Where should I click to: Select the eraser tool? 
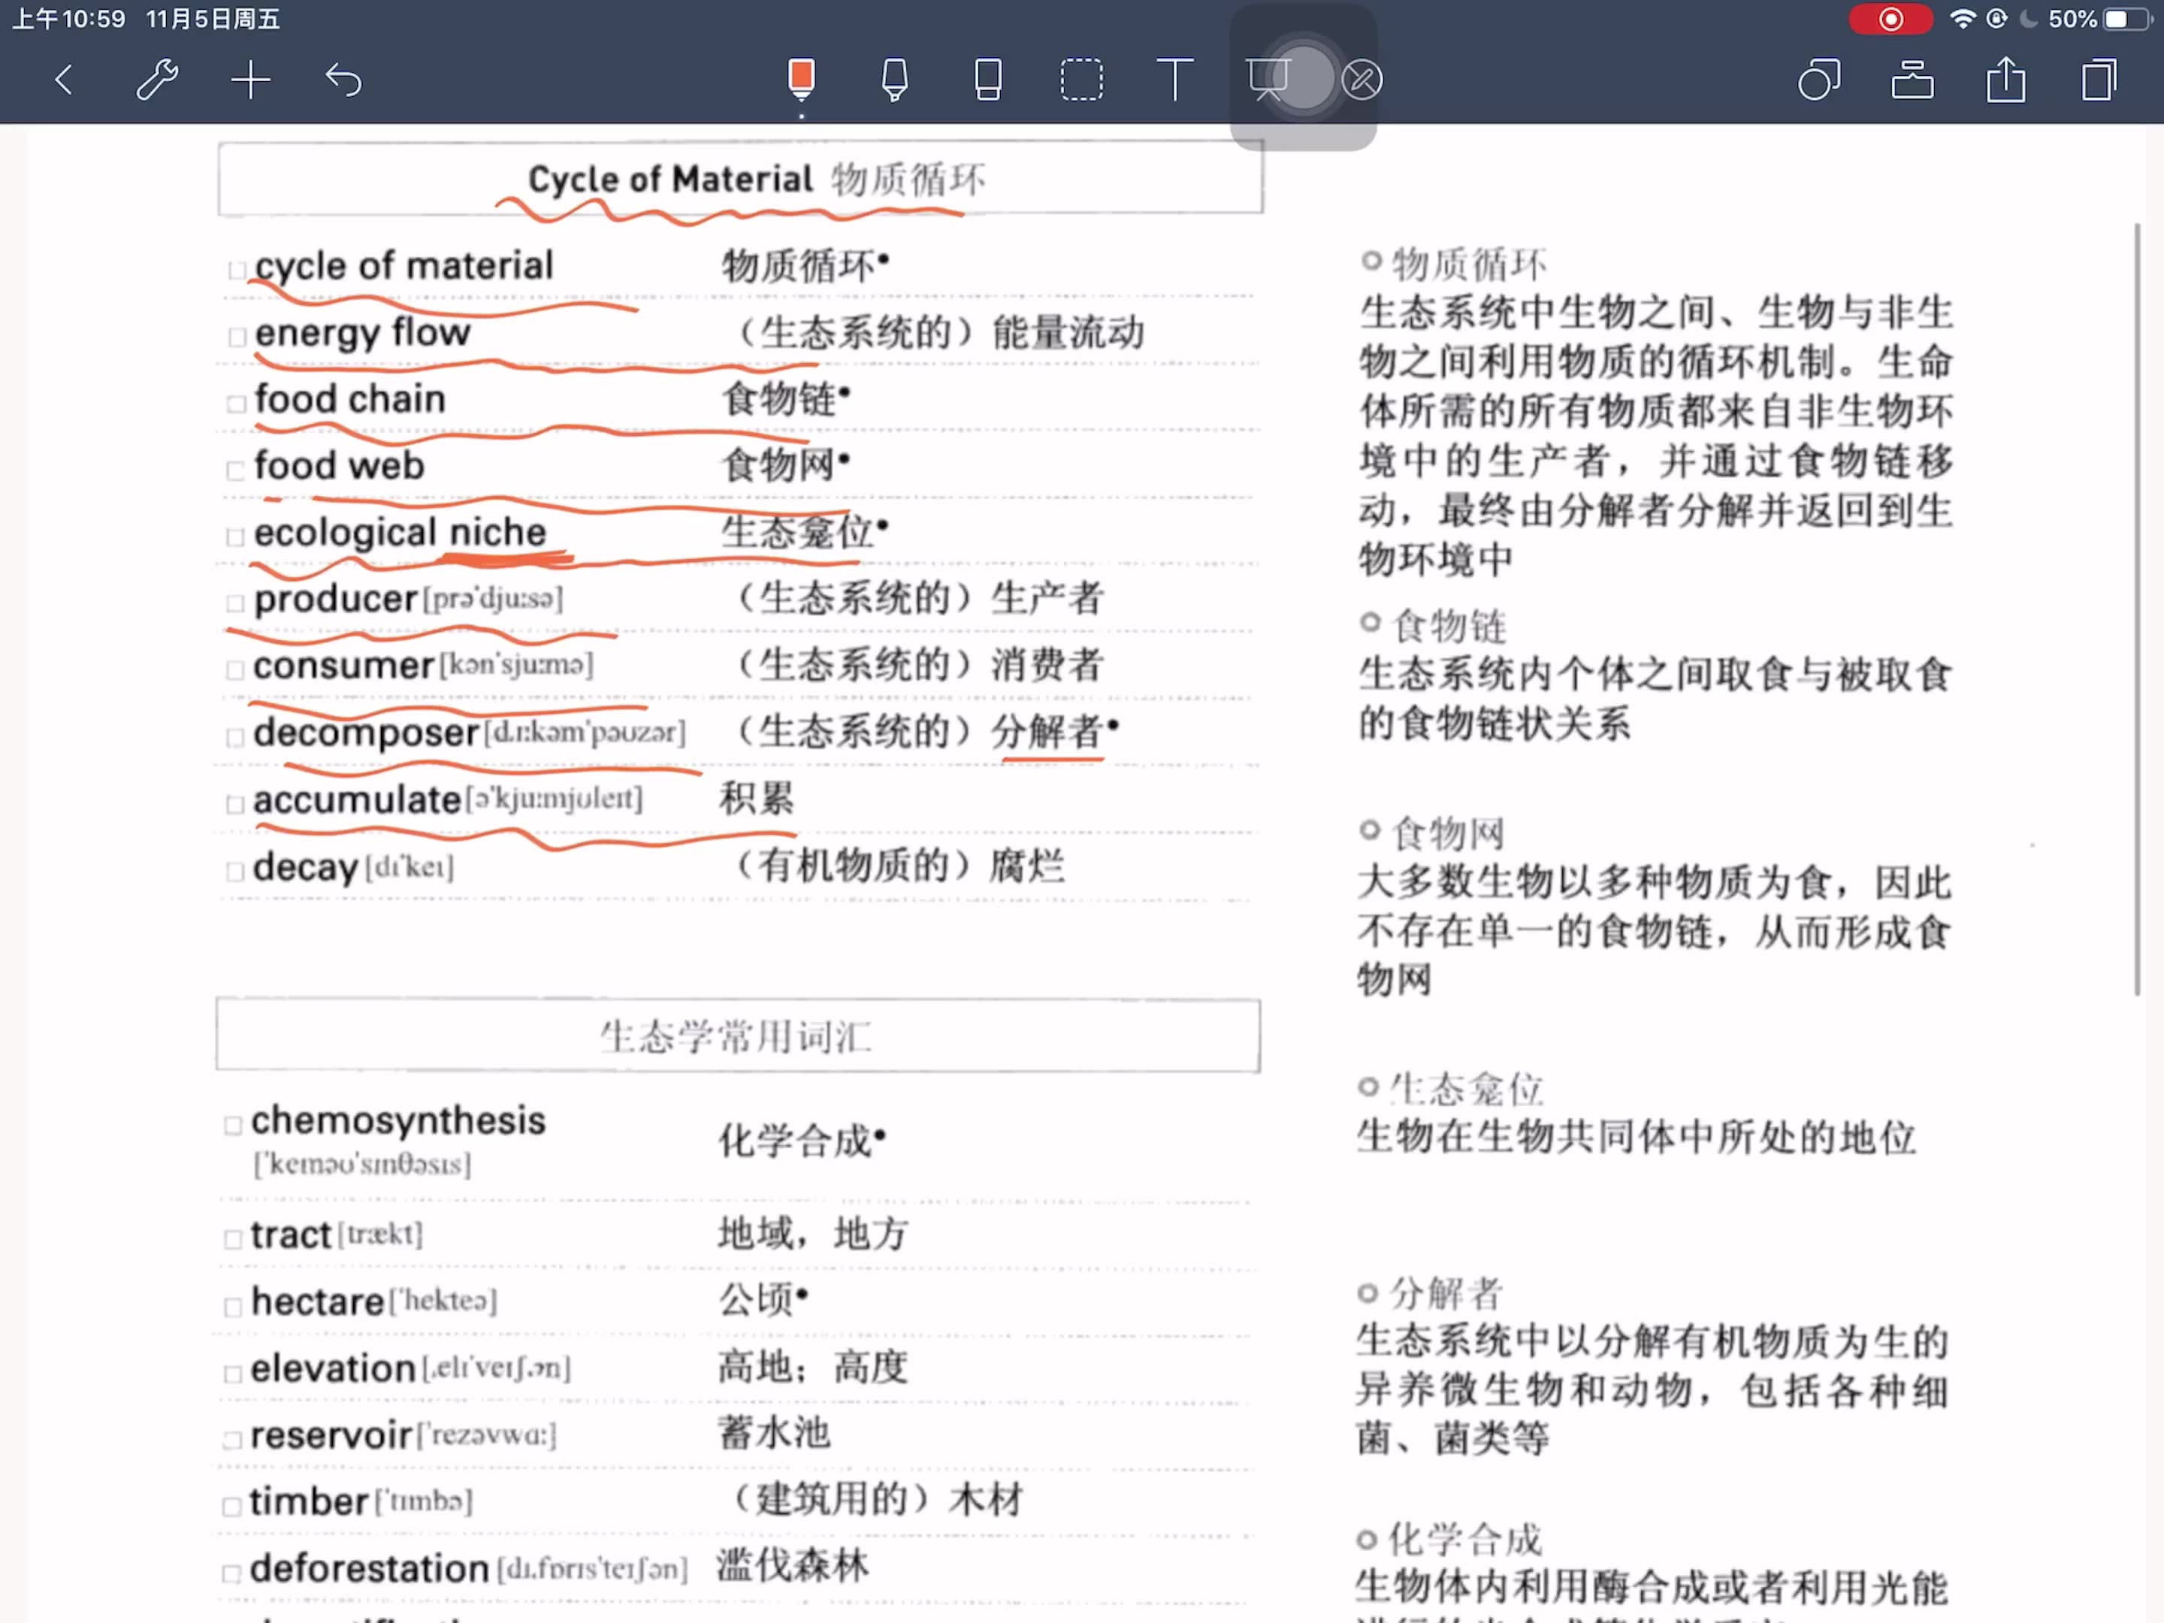tap(988, 80)
